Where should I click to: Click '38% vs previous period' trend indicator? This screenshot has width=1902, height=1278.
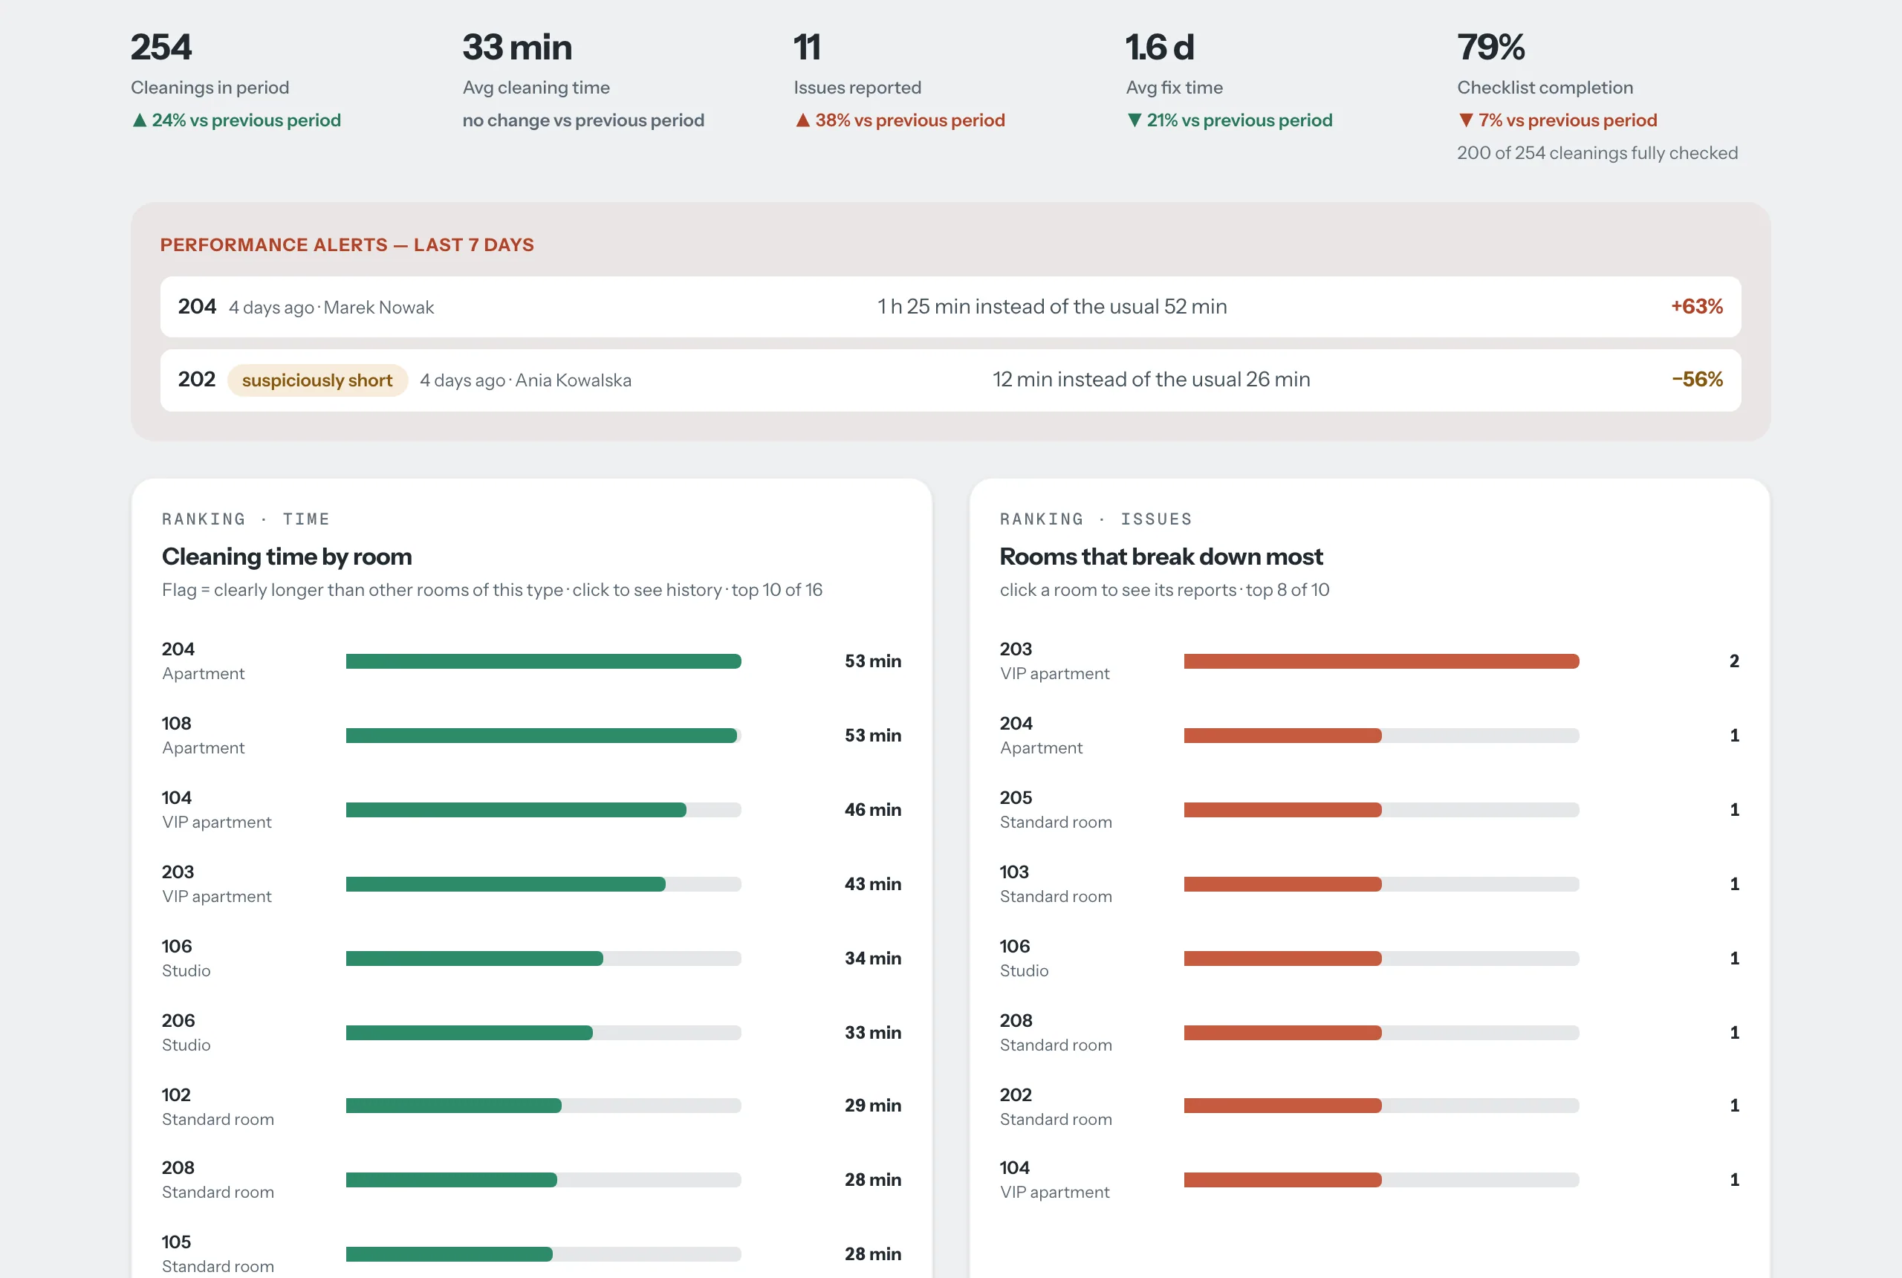pos(900,120)
